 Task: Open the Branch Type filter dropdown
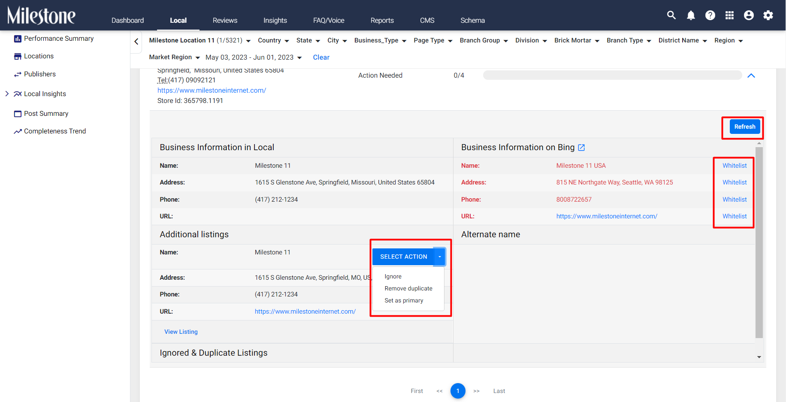click(x=629, y=40)
